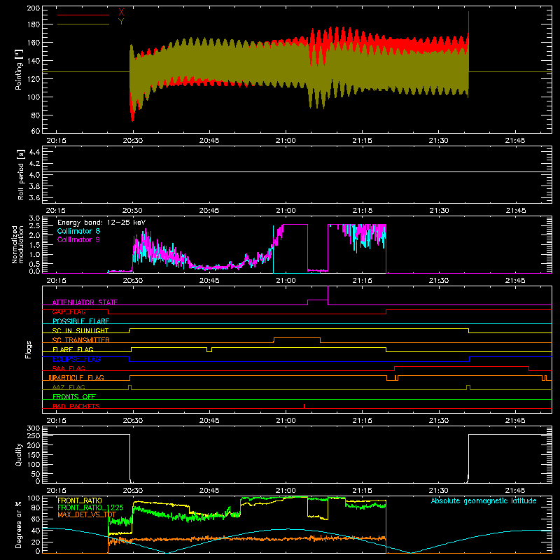Click the FRONT_RATIO_1225 legend label
The width and height of the screenshot is (560, 560).
90,507
